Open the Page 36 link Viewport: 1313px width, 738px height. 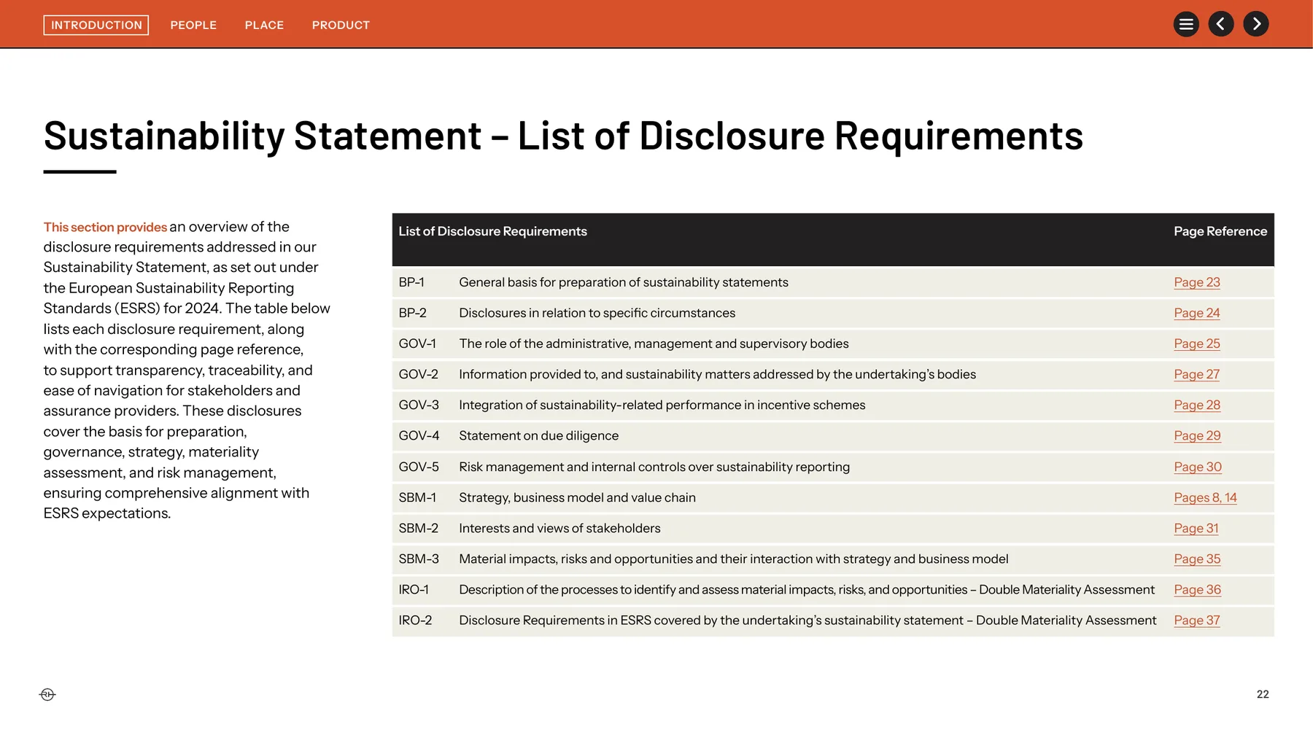(x=1197, y=589)
